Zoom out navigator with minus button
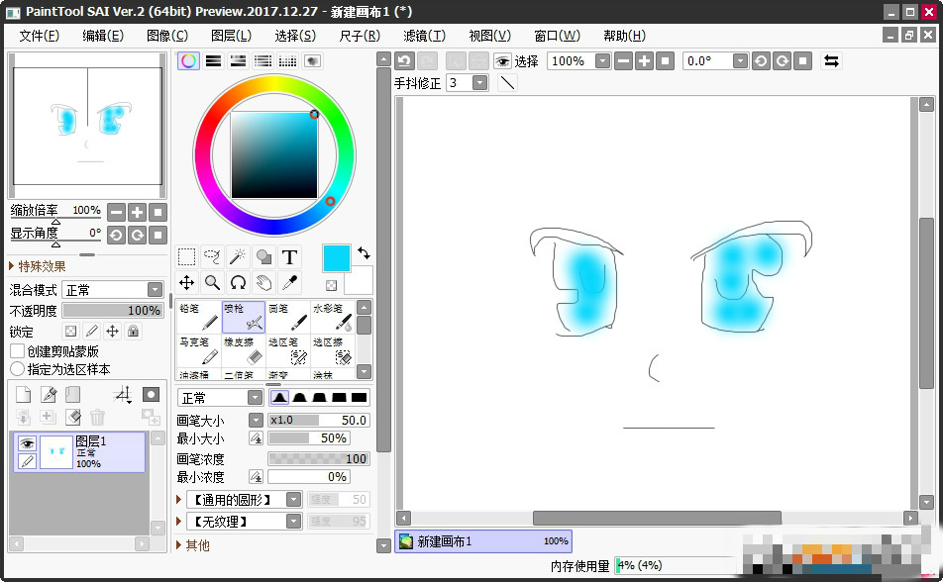The width and height of the screenshot is (943, 582). 117,212
